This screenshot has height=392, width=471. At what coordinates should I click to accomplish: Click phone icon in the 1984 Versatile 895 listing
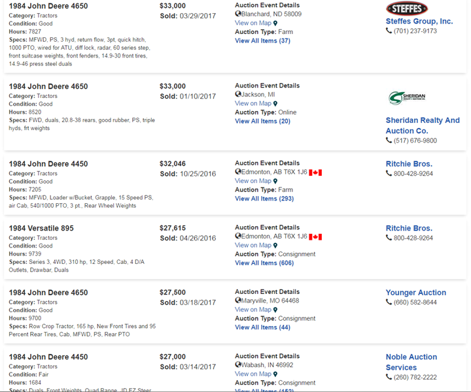pos(389,238)
